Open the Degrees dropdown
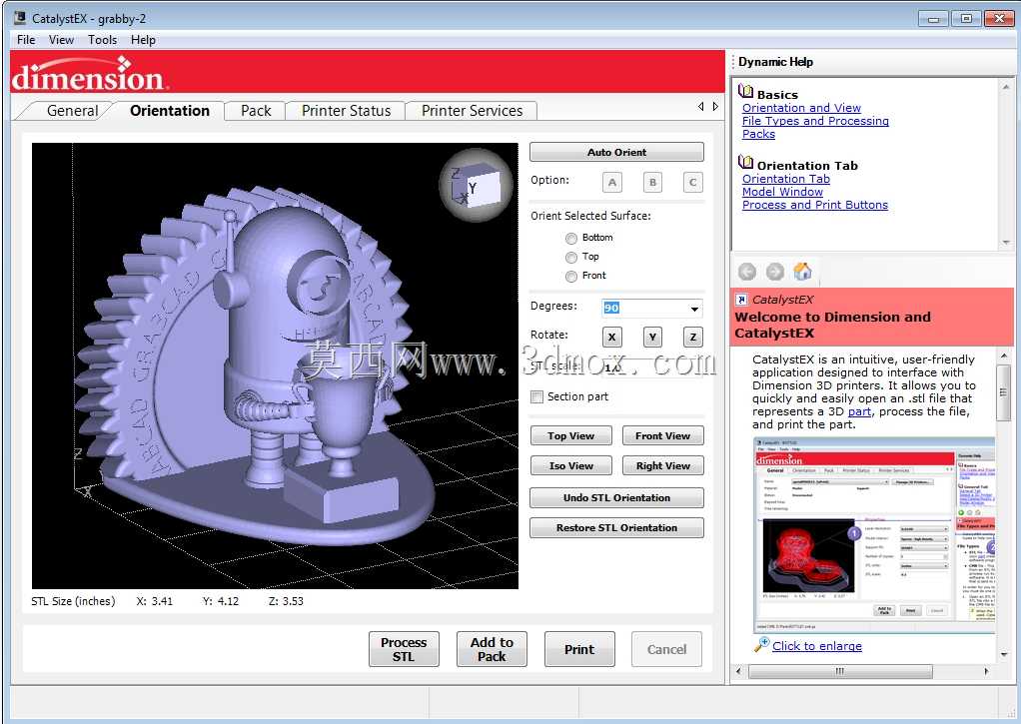This screenshot has width=1021, height=724. click(694, 308)
